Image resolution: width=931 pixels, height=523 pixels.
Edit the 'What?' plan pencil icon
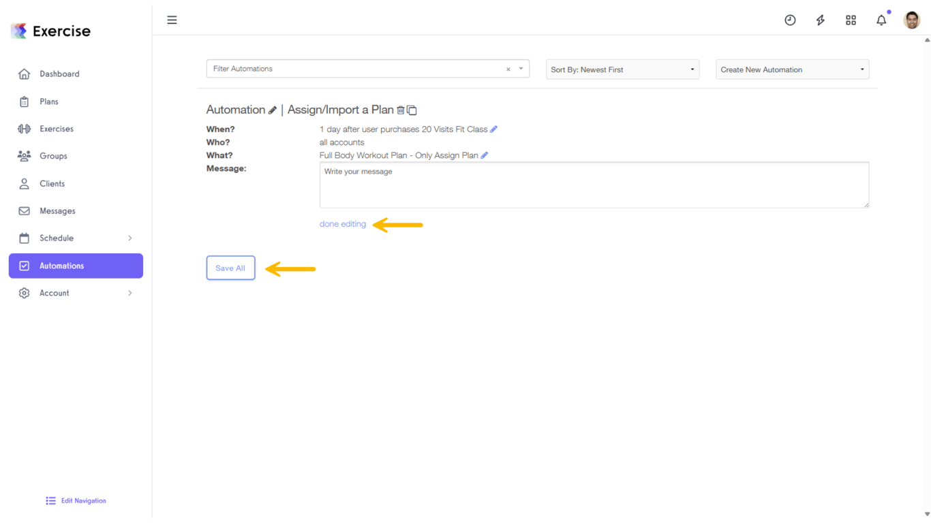click(484, 155)
